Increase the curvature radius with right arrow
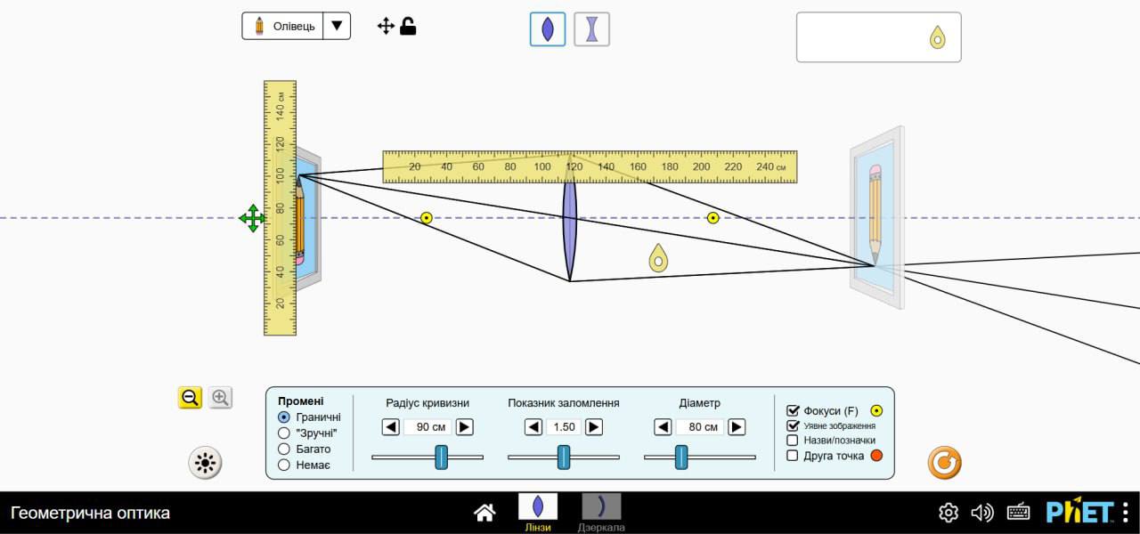1140x534 pixels. (x=464, y=427)
